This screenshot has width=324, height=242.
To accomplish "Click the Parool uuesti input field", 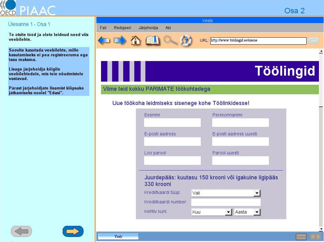I will 240,160.
